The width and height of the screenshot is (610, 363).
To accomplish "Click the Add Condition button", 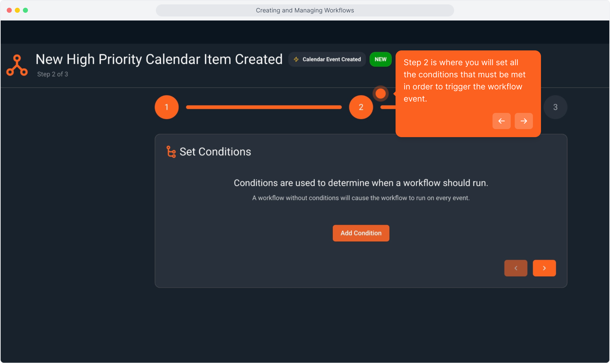I will [x=361, y=233].
